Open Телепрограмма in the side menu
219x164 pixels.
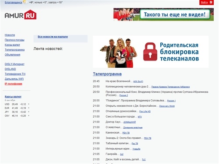(x=14, y=50)
